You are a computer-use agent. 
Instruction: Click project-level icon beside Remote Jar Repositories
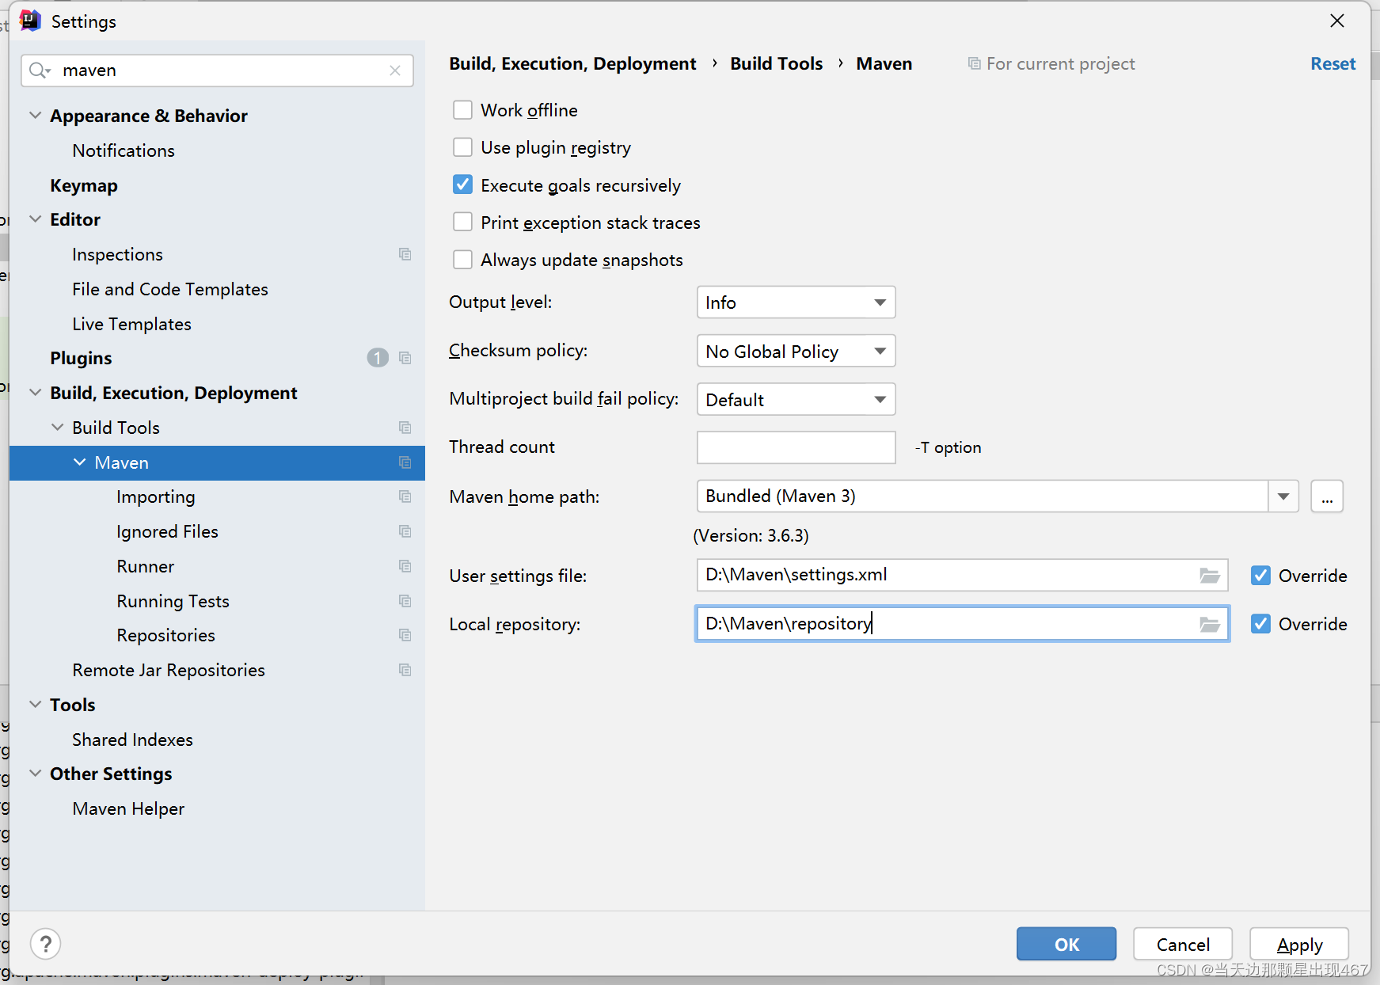405,670
